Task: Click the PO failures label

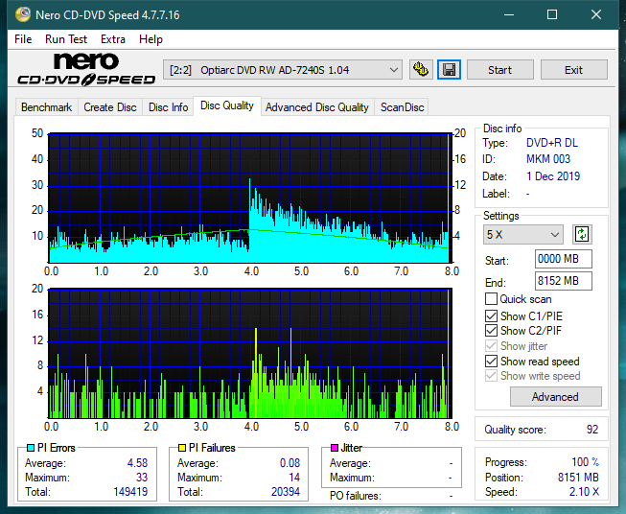Action: [x=356, y=496]
